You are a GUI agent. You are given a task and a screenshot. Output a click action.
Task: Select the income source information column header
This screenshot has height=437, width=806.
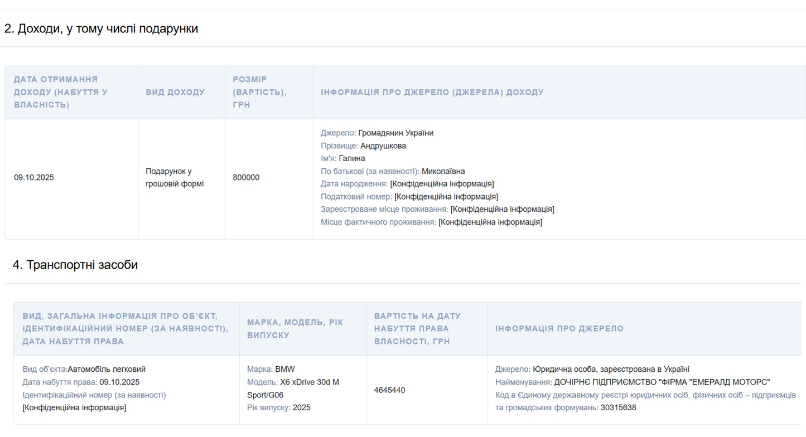point(432,93)
